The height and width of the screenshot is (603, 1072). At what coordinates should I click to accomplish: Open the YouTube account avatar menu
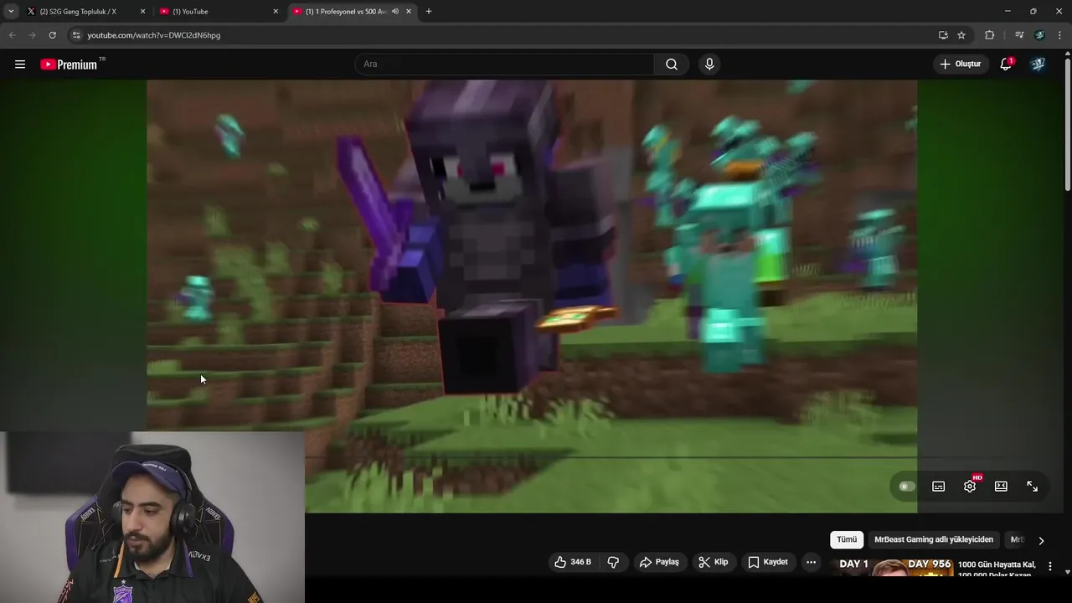point(1038,64)
